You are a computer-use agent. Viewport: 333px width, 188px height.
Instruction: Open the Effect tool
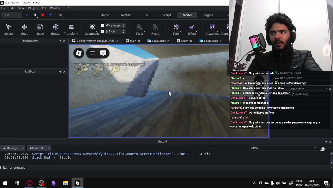click(192, 30)
